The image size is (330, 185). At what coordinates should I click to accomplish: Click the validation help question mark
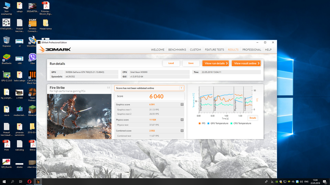coord(181,88)
